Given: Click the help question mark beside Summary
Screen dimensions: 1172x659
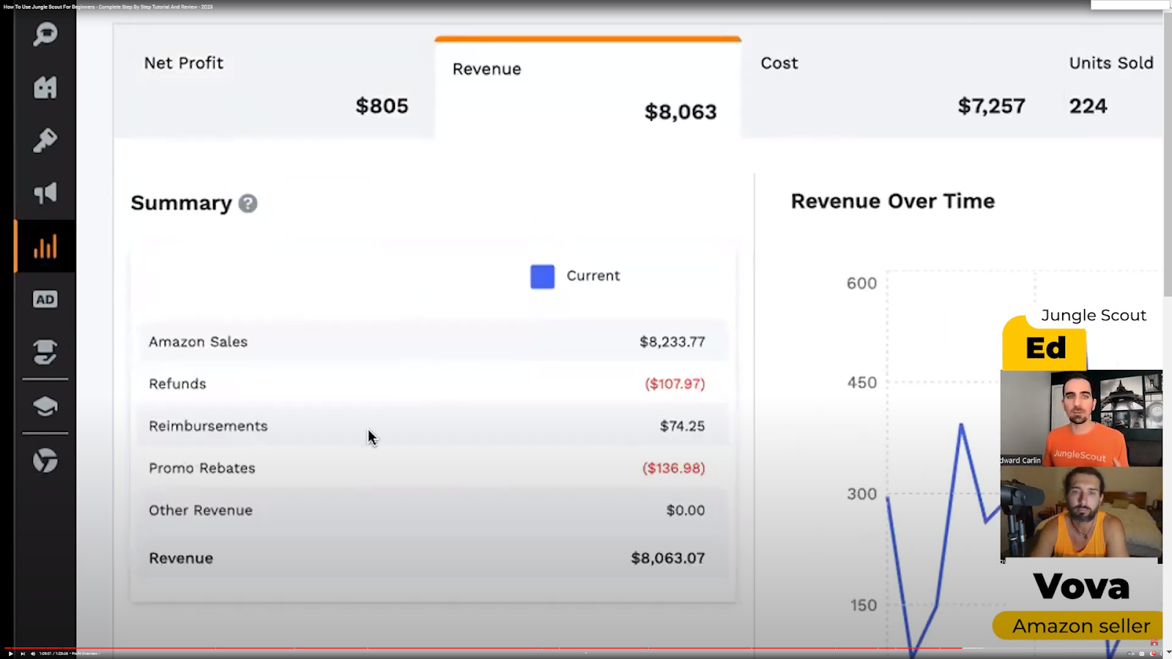Looking at the screenshot, I should pos(248,204).
